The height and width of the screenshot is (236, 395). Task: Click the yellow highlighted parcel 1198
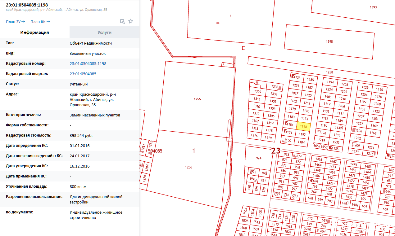pyautogui.click(x=303, y=126)
